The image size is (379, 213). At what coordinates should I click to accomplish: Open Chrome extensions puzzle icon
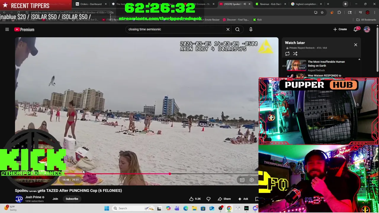[339, 12]
